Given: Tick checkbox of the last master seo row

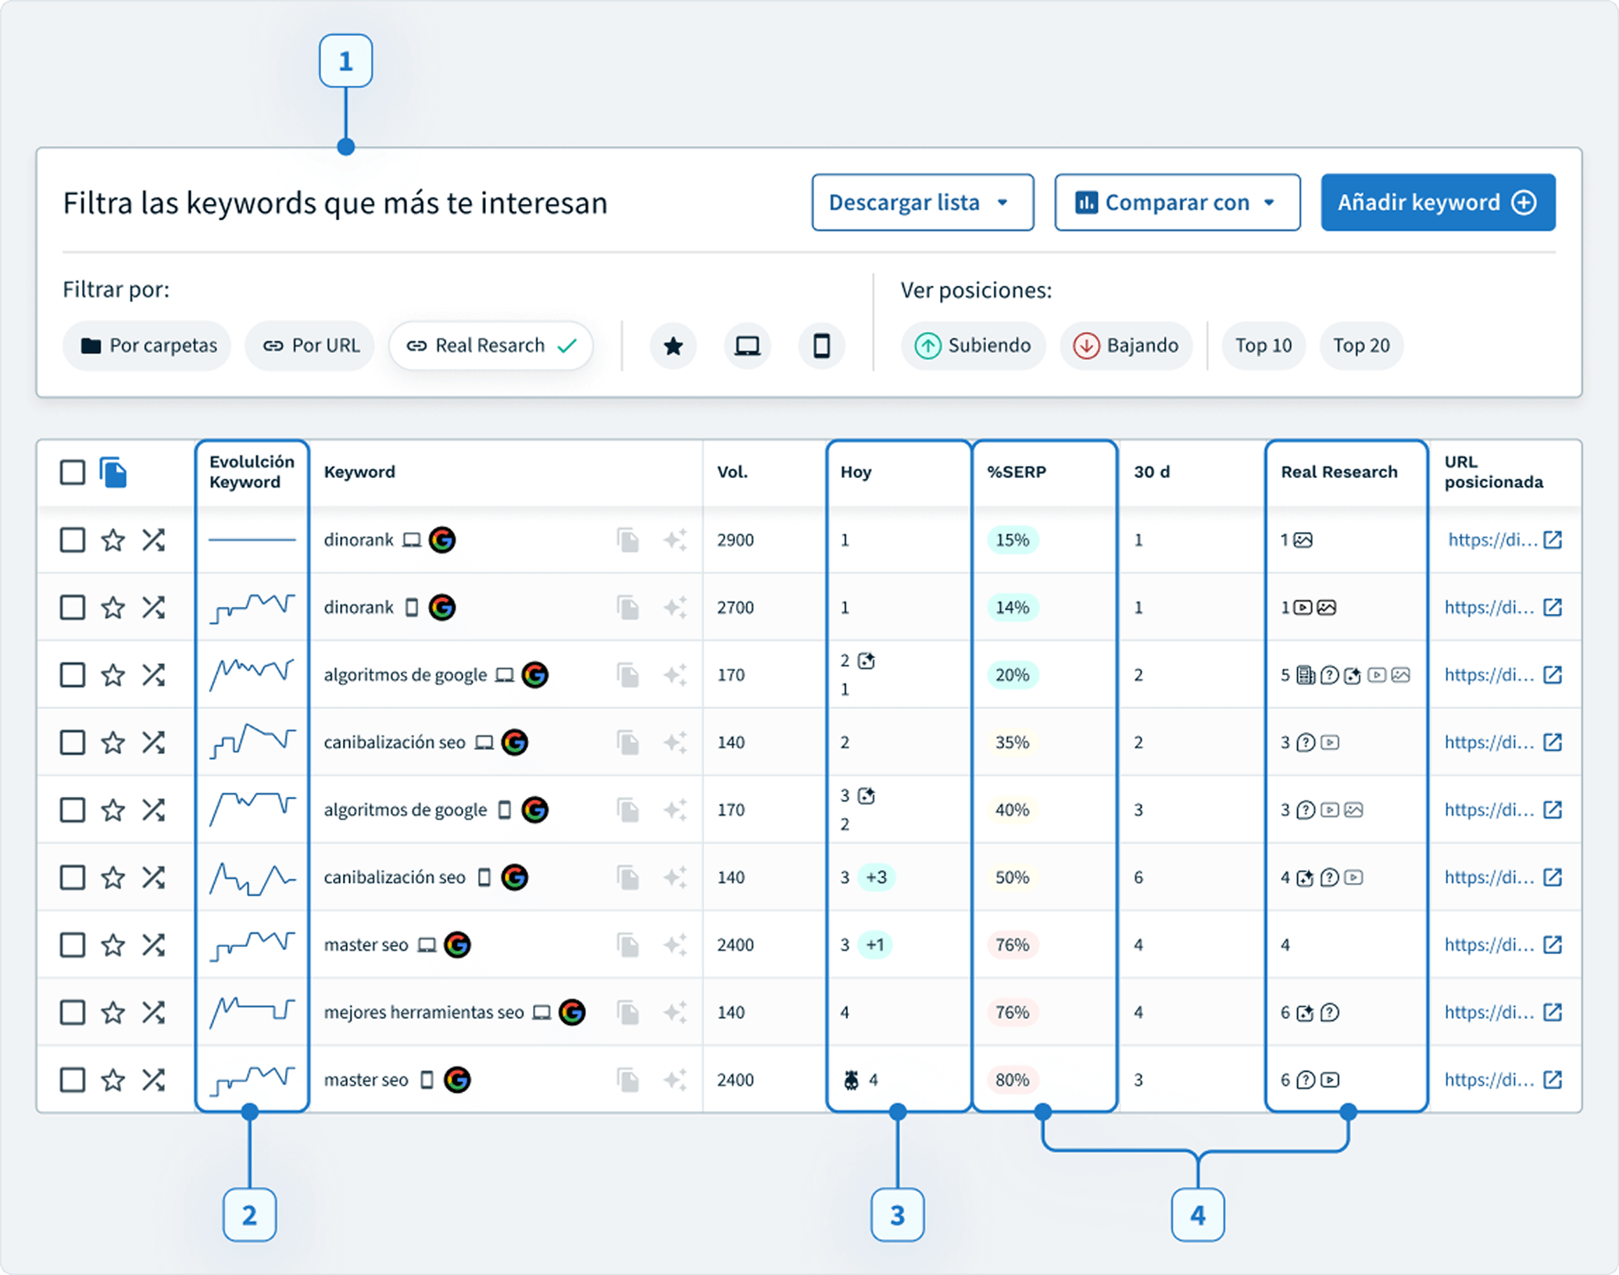Looking at the screenshot, I should coord(73,1080).
